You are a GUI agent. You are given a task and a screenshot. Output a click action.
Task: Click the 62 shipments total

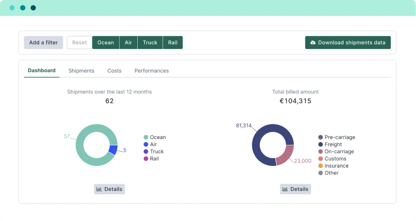click(x=109, y=101)
